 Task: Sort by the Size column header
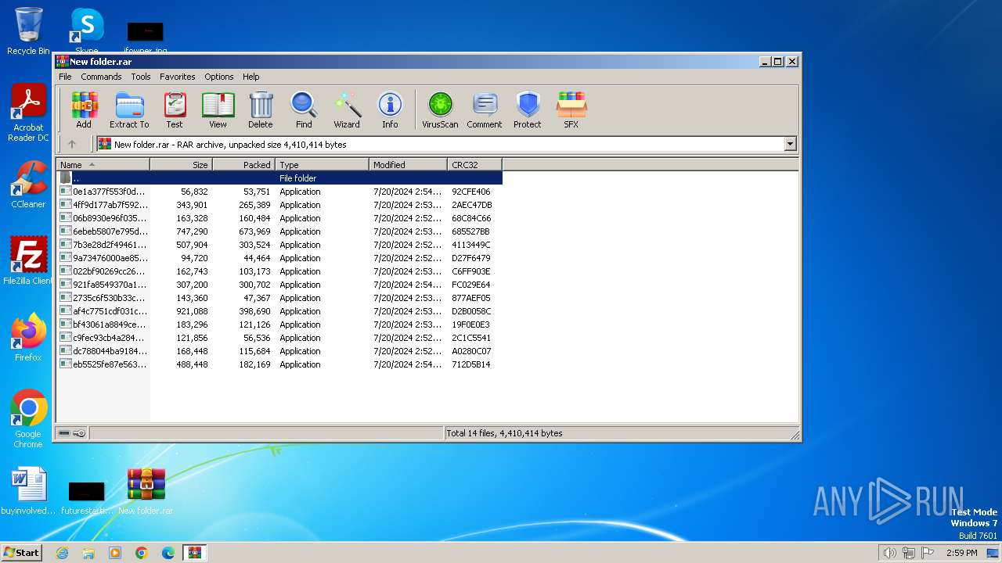[x=182, y=164]
